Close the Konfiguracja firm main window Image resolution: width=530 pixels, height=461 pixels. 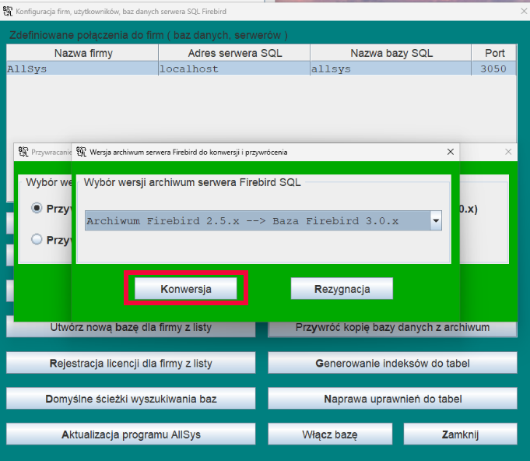[x=524, y=11]
